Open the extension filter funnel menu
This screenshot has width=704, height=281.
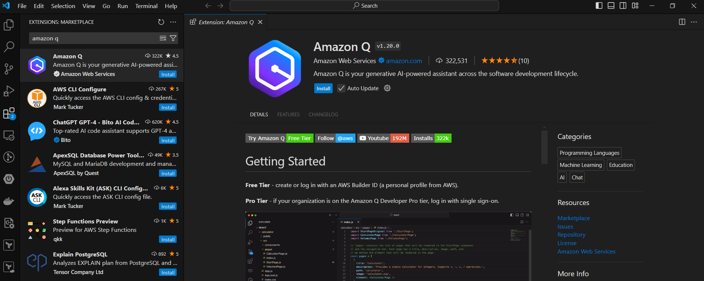tap(173, 38)
